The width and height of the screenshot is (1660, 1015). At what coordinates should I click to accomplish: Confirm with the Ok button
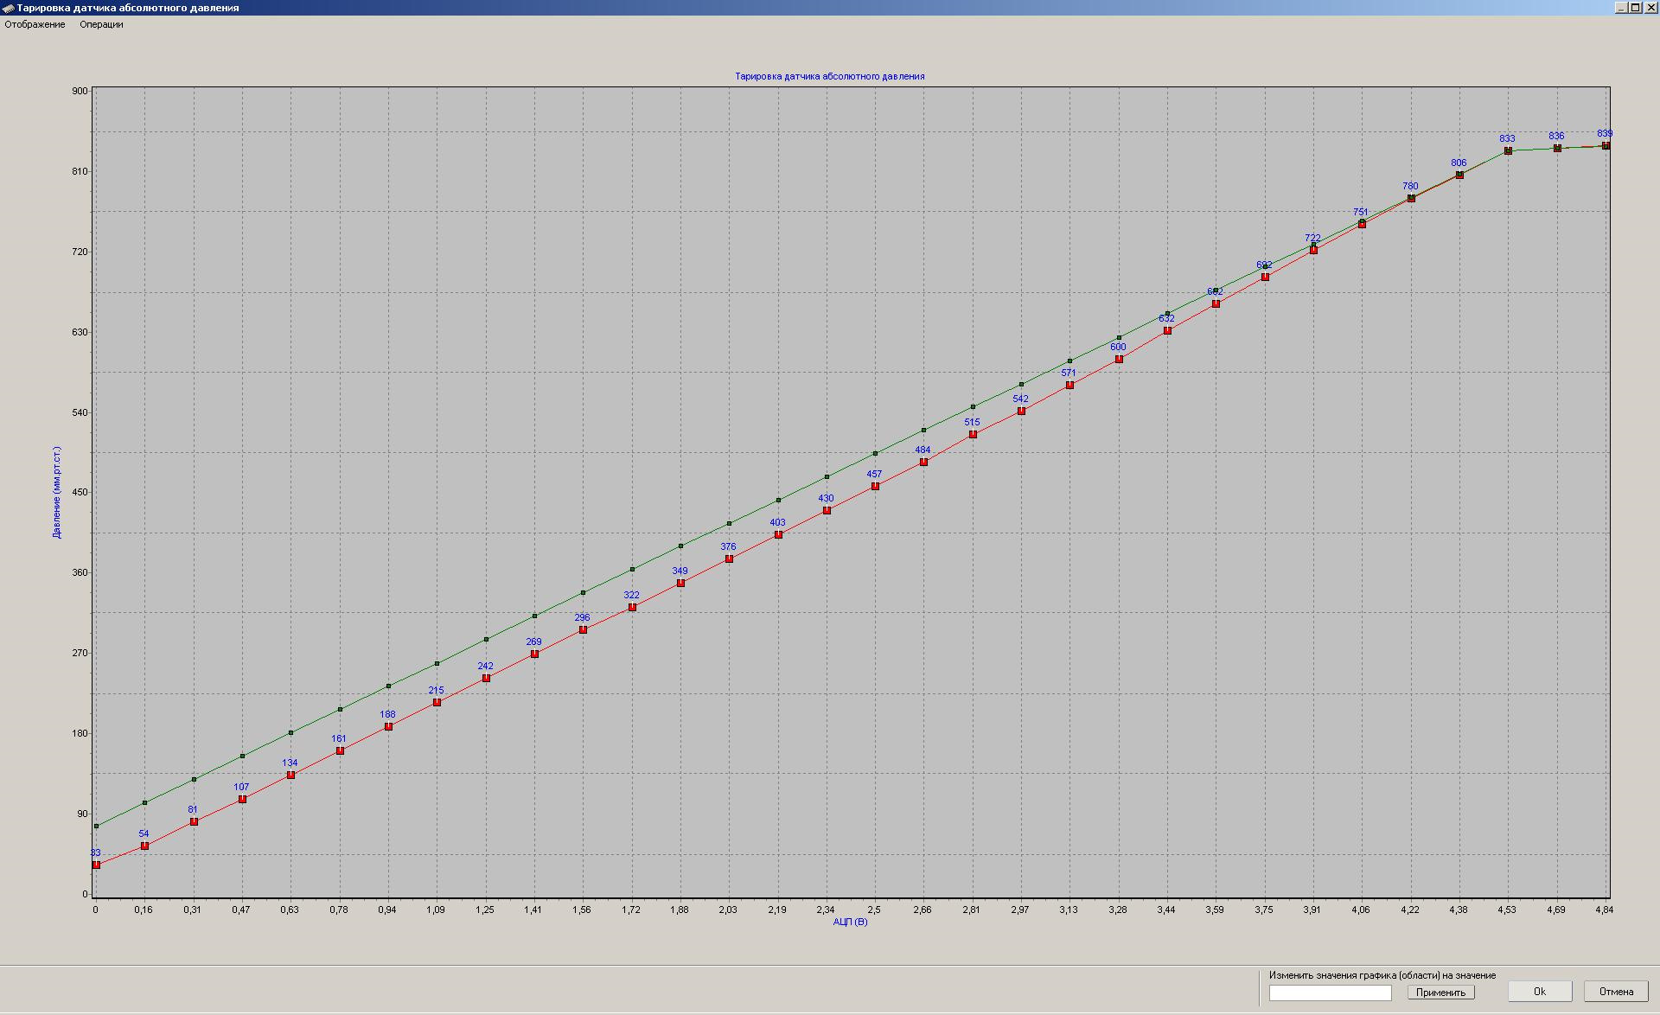1540,992
